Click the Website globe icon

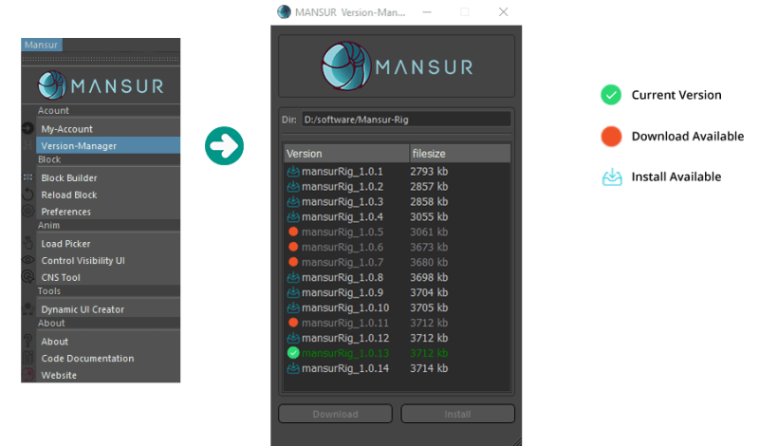28,375
